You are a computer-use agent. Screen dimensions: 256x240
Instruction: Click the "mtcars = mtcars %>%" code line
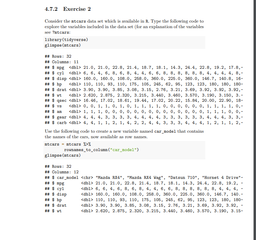(68, 144)
